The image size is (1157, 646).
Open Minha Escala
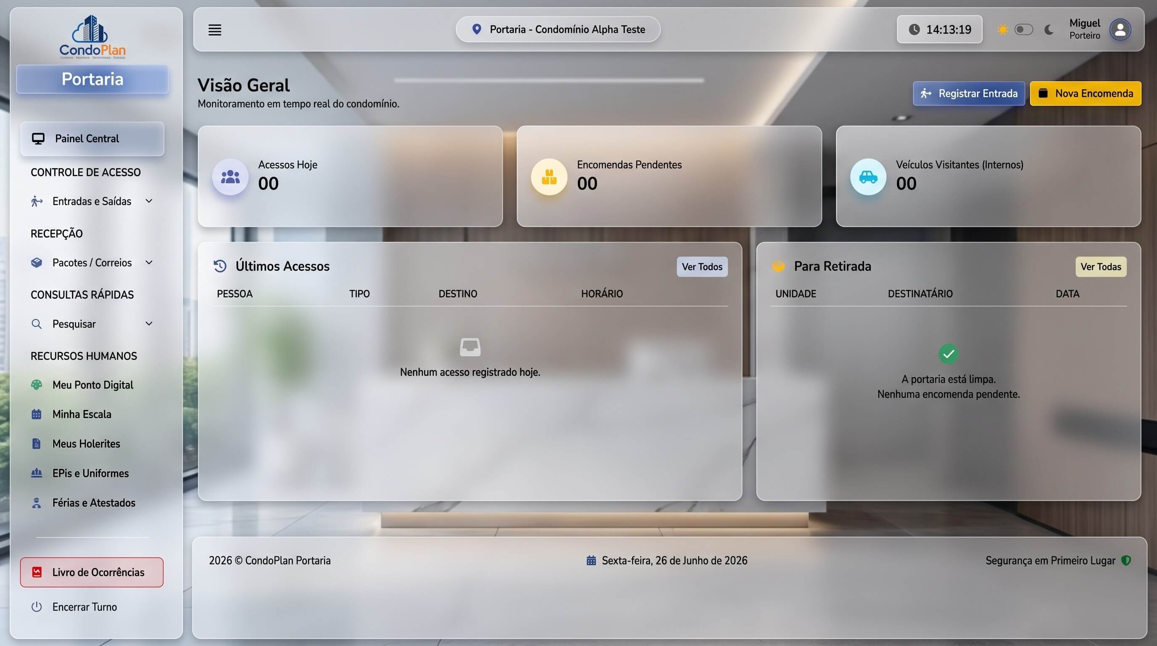(82, 414)
